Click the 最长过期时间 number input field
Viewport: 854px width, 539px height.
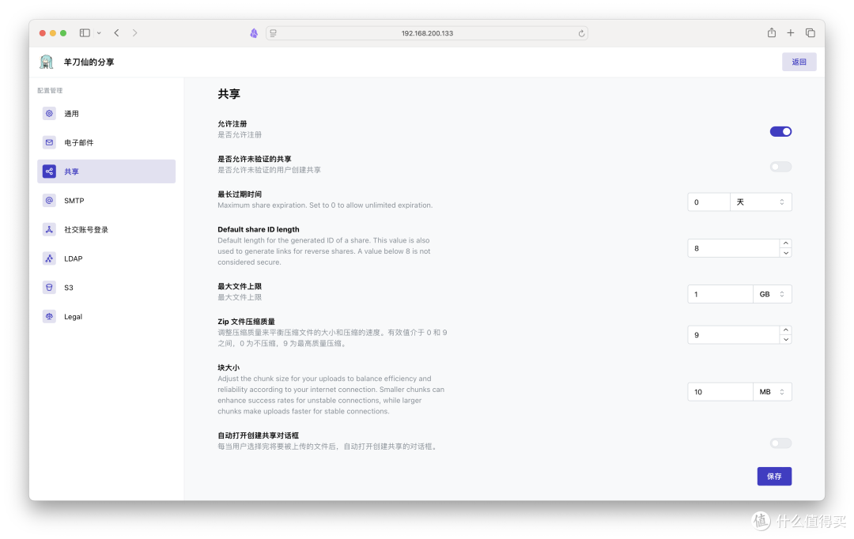[x=709, y=202]
